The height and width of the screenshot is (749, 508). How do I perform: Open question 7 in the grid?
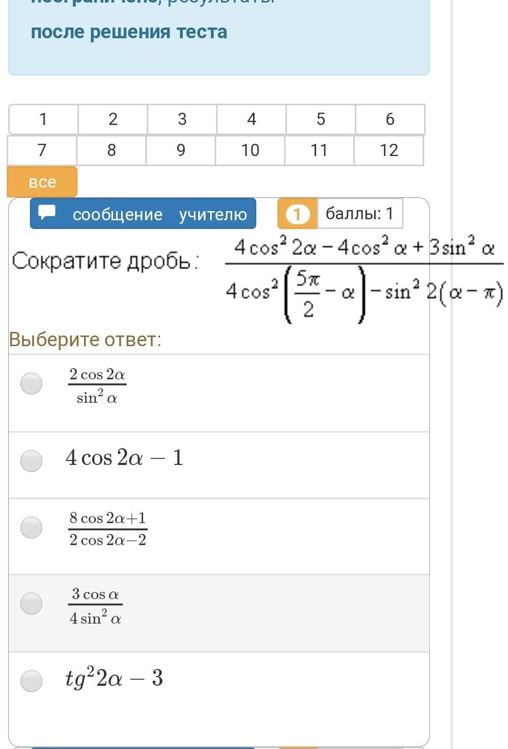pos(42,150)
